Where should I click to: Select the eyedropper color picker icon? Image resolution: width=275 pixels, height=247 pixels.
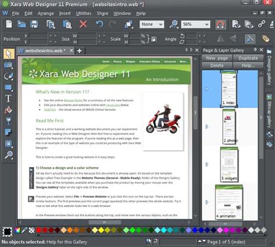(x=24, y=230)
